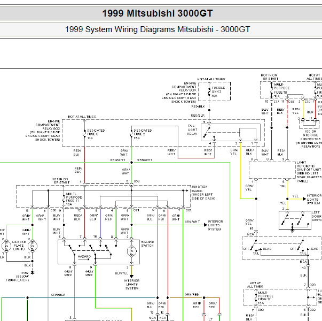Click the "BLK/YEL" wire color label
Image resolution: width=322 pixels, height=321 pixels.
click(121, 273)
